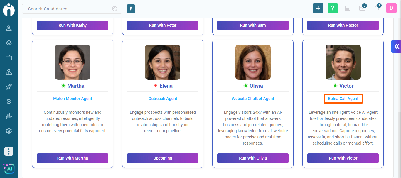Click Elena's profile photo thumbnail
The image size is (401, 178).
click(x=163, y=62)
